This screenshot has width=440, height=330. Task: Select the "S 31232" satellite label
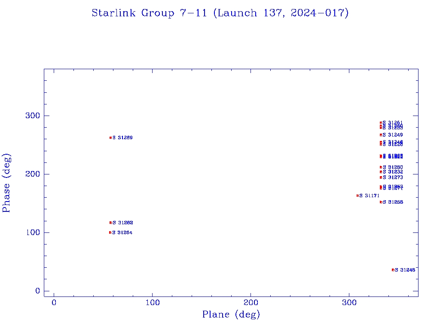393,172
